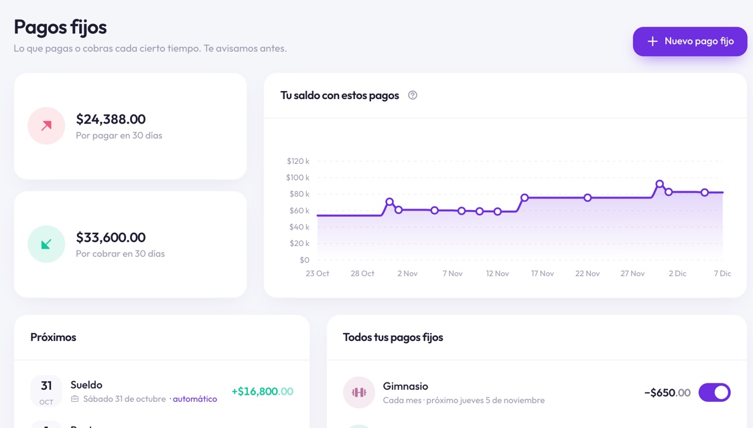This screenshot has width=753, height=428.
Task: Select the 31 OCT date badge
Action: [x=46, y=391]
